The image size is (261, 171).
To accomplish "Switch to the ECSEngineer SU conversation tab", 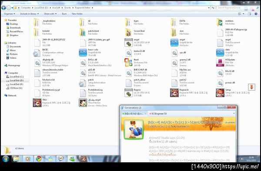I will point(158,114).
